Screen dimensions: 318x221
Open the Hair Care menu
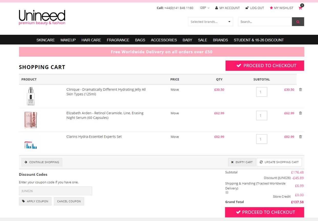91,40
